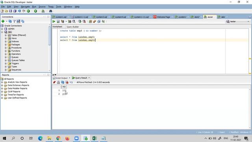This screenshot has height=142, width=252.
Task: Click the Refresh icon in Query Result toolbar
Action: (x=63, y=82)
